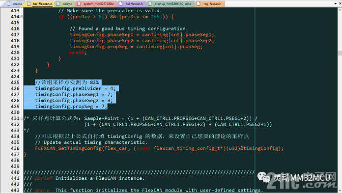Image resolution: width=342 pixels, height=193 pixels.
Task: Click on 'timingConfig.propSeg = 7;' line
Action: click(71, 107)
